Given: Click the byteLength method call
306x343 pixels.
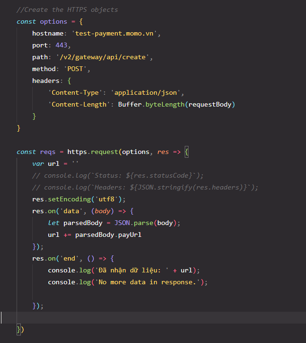Looking at the screenshot, I should coord(165,104).
